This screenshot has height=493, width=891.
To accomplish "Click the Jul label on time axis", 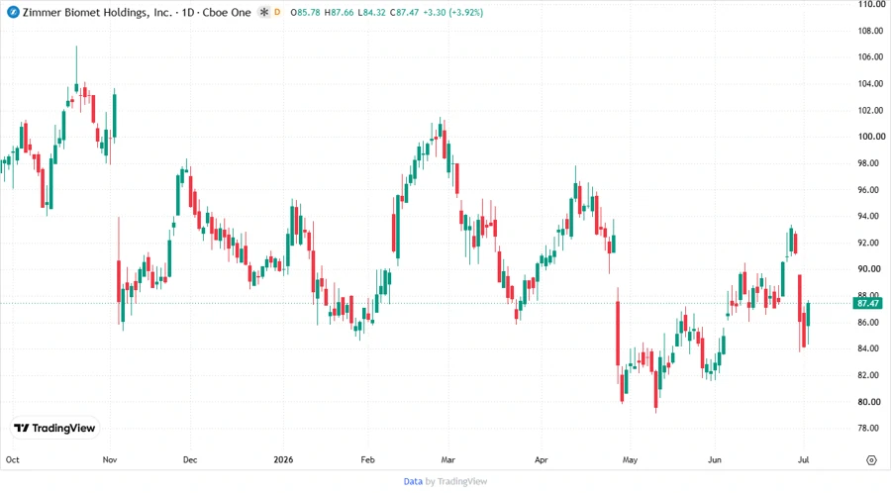I will 803,459.
